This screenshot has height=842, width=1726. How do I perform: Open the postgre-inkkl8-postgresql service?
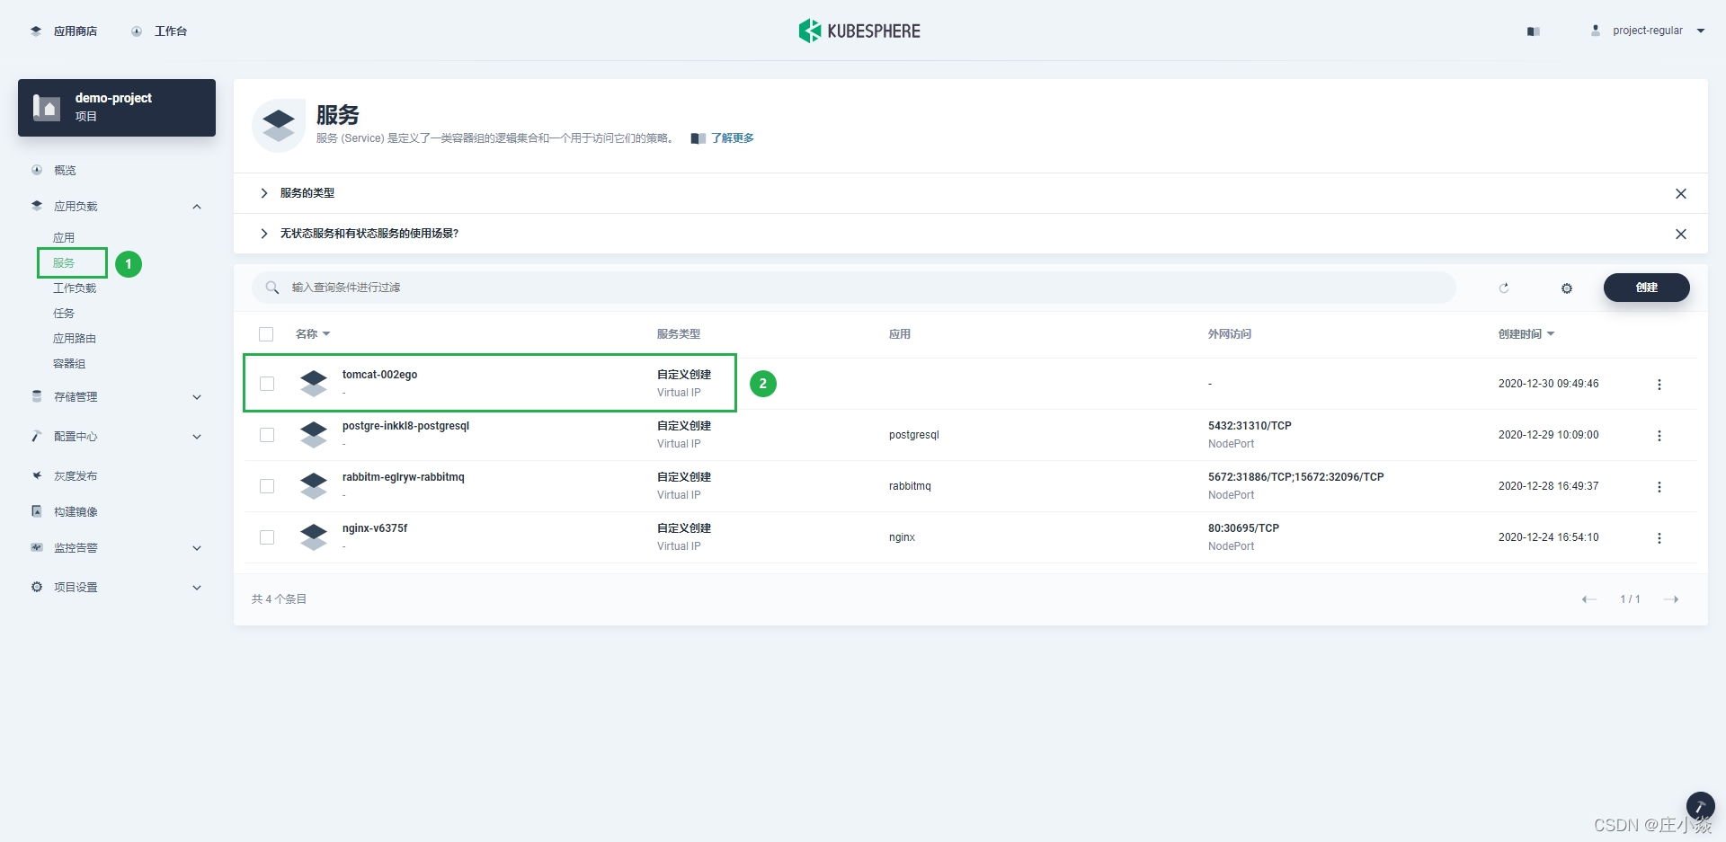(x=405, y=426)
